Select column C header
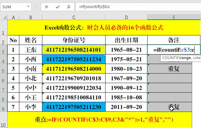 click(x=74, y=17)
